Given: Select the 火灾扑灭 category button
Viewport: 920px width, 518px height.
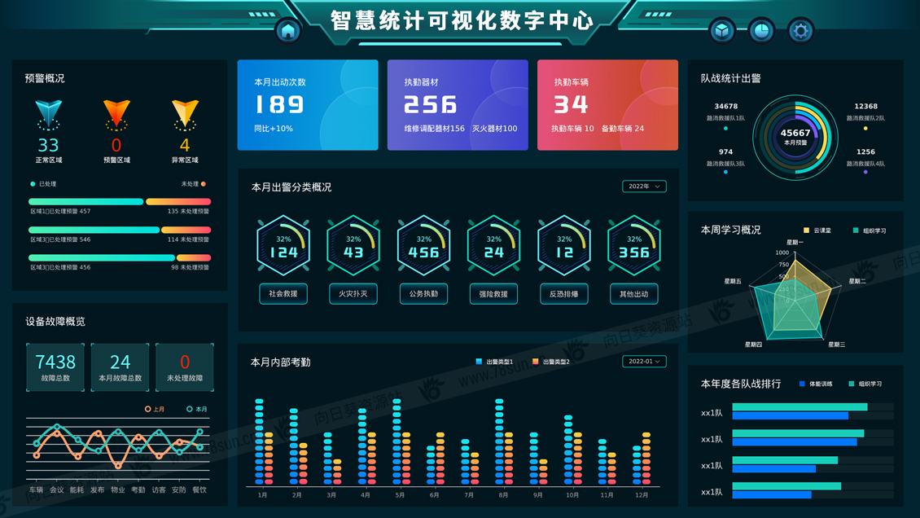Looking at the screenshot, I should tap(353, 294).
